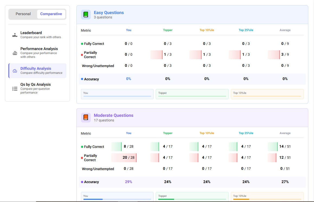Click the green Easy Questions book icon

pyautogui.click(x=86, y=15)
